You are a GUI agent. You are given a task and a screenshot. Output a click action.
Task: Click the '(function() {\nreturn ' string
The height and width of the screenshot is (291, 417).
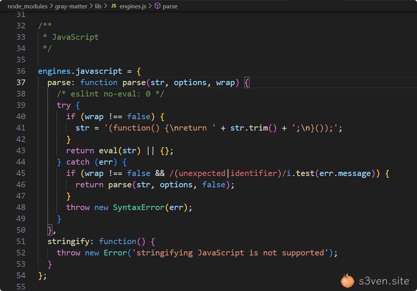[160, 128]
